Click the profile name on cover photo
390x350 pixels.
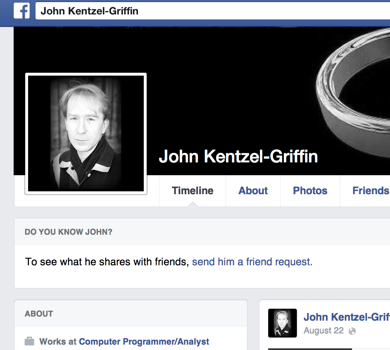tap(238, 157)
